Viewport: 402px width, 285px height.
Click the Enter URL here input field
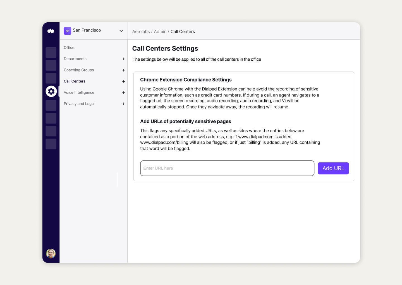coord(227,168)
